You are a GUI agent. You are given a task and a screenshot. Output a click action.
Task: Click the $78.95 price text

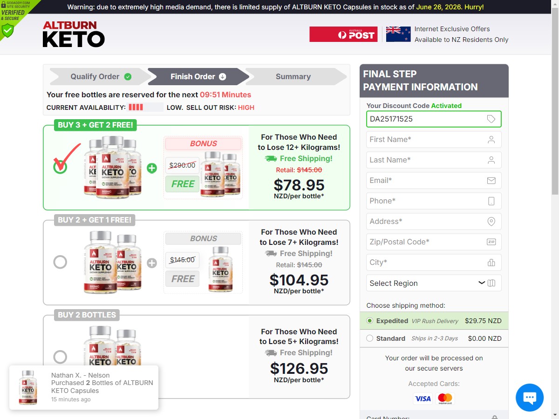point(299,185)
